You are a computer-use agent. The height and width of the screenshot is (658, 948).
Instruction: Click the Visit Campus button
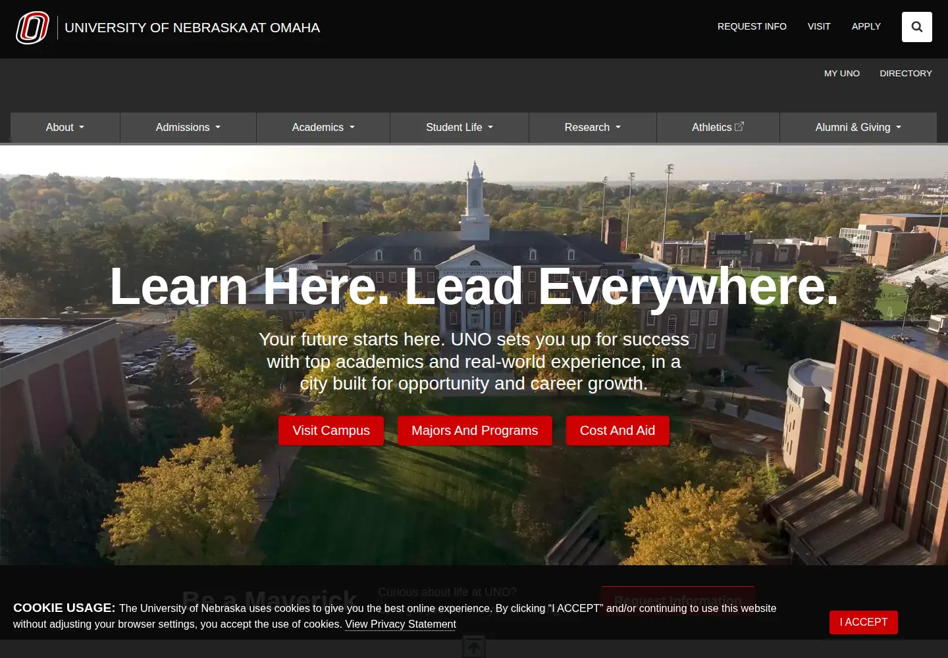click(x=331, y=430)
